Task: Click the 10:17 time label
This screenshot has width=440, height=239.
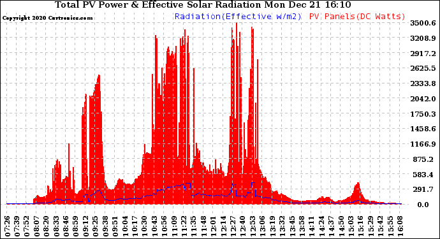Action: pos(135,226)
